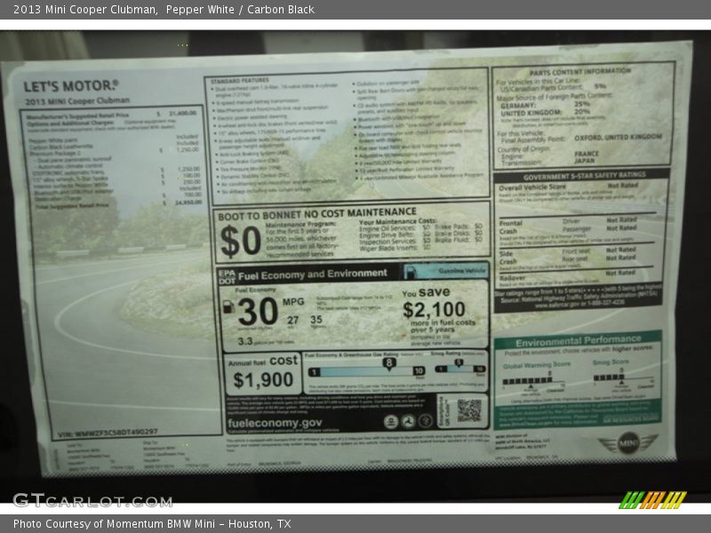Click the fueleconomy.gov address on the label
The image size is (711, 533).
276,423
